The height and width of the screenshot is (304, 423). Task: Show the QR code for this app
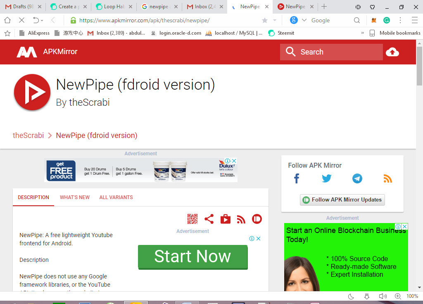coord(192,219)
